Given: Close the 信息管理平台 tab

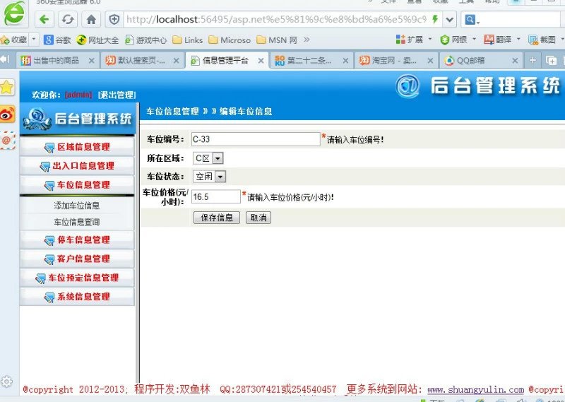Looking at the screenshot, I should (x=261, y=61).
